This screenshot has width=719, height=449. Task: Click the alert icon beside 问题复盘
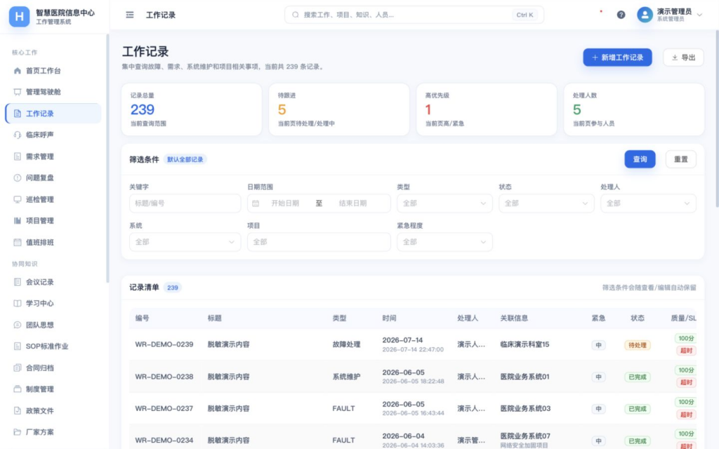18,177
